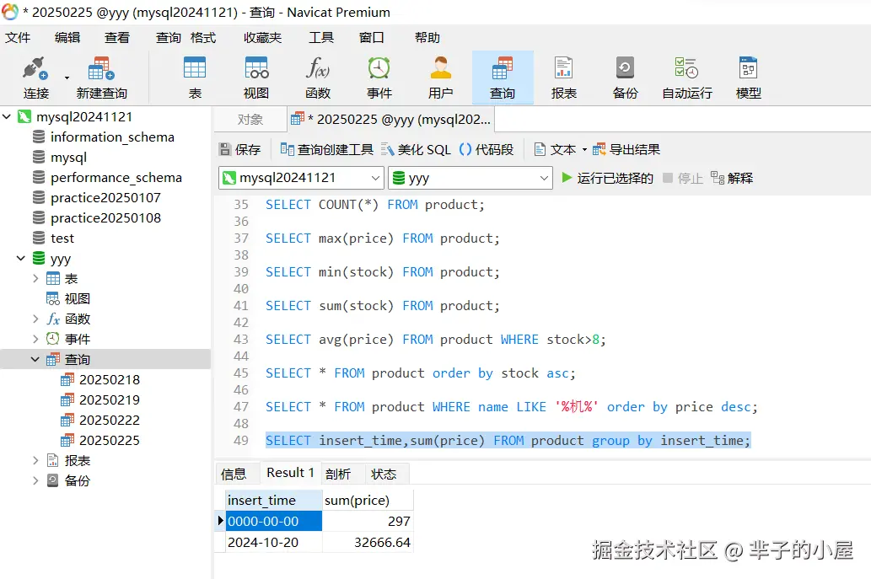Open the 文件 menu

pos(18,38)
